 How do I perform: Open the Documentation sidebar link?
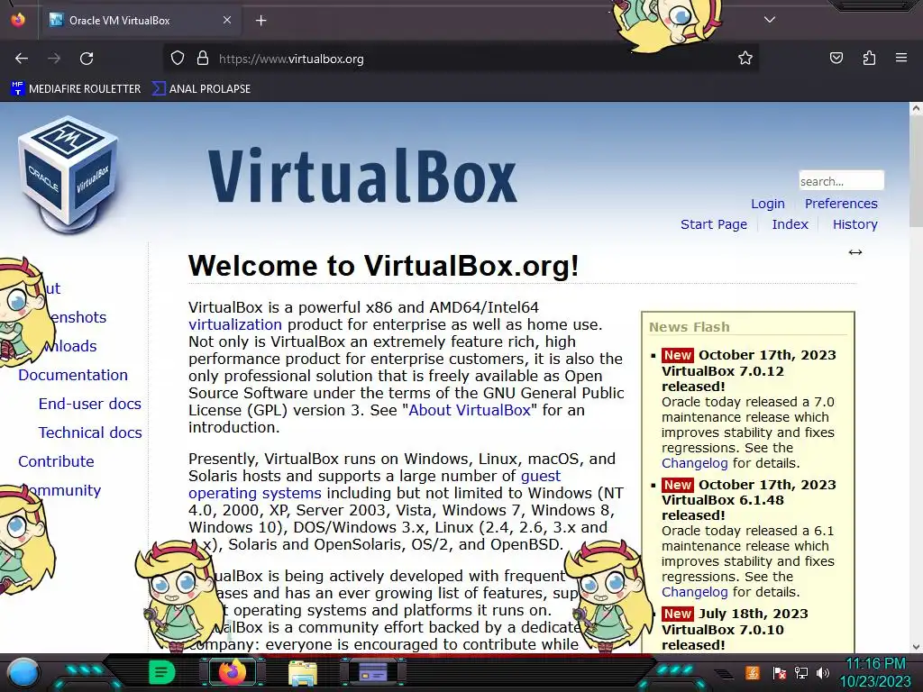73,375
